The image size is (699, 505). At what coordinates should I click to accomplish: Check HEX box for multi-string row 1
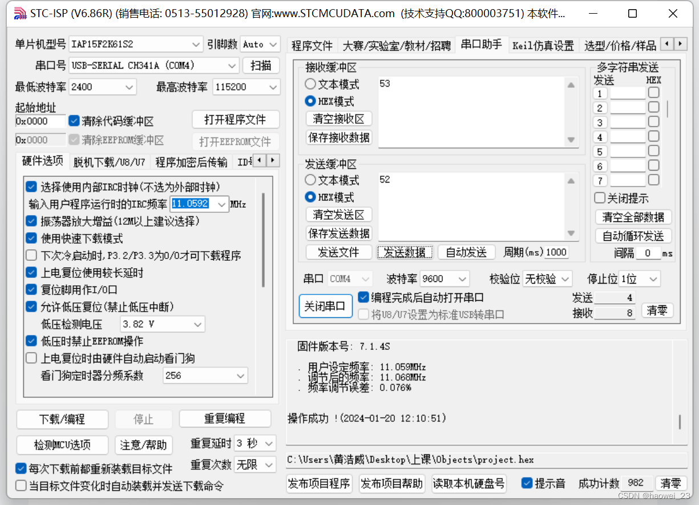(x=653, y=92)
